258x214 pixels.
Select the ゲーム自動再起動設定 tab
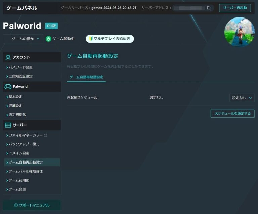pyautogui.click(x=86, y=77)
